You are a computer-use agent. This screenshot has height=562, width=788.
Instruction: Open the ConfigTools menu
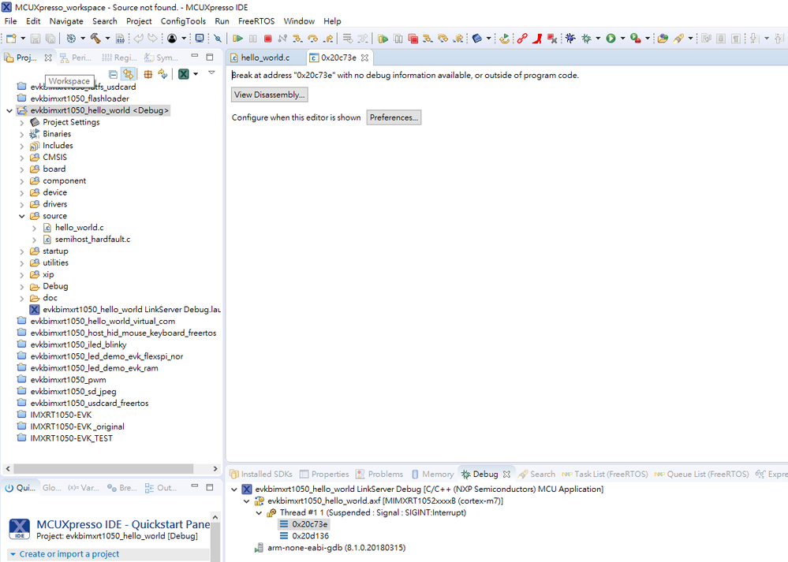pyautogui.click(x=183, y=21)
